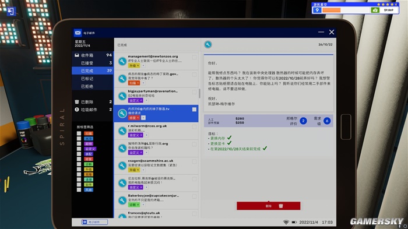Click the wrench icon in the email header
Image resolution: width=408 pixels, height=229 pixels.
(208, 44)
